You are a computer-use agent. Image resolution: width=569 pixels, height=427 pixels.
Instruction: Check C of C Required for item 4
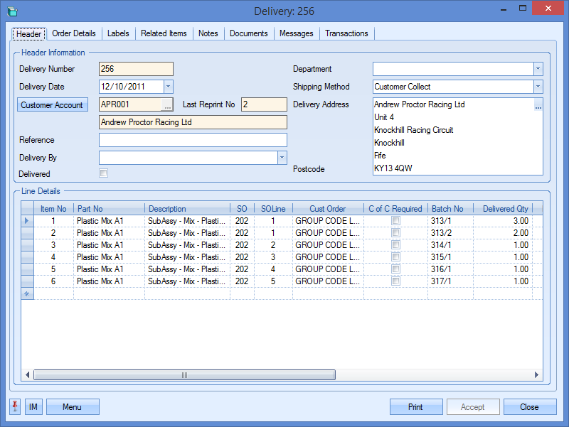coord(395,257)
